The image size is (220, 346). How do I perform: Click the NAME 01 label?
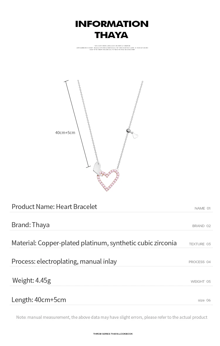(x=202, y=208)
